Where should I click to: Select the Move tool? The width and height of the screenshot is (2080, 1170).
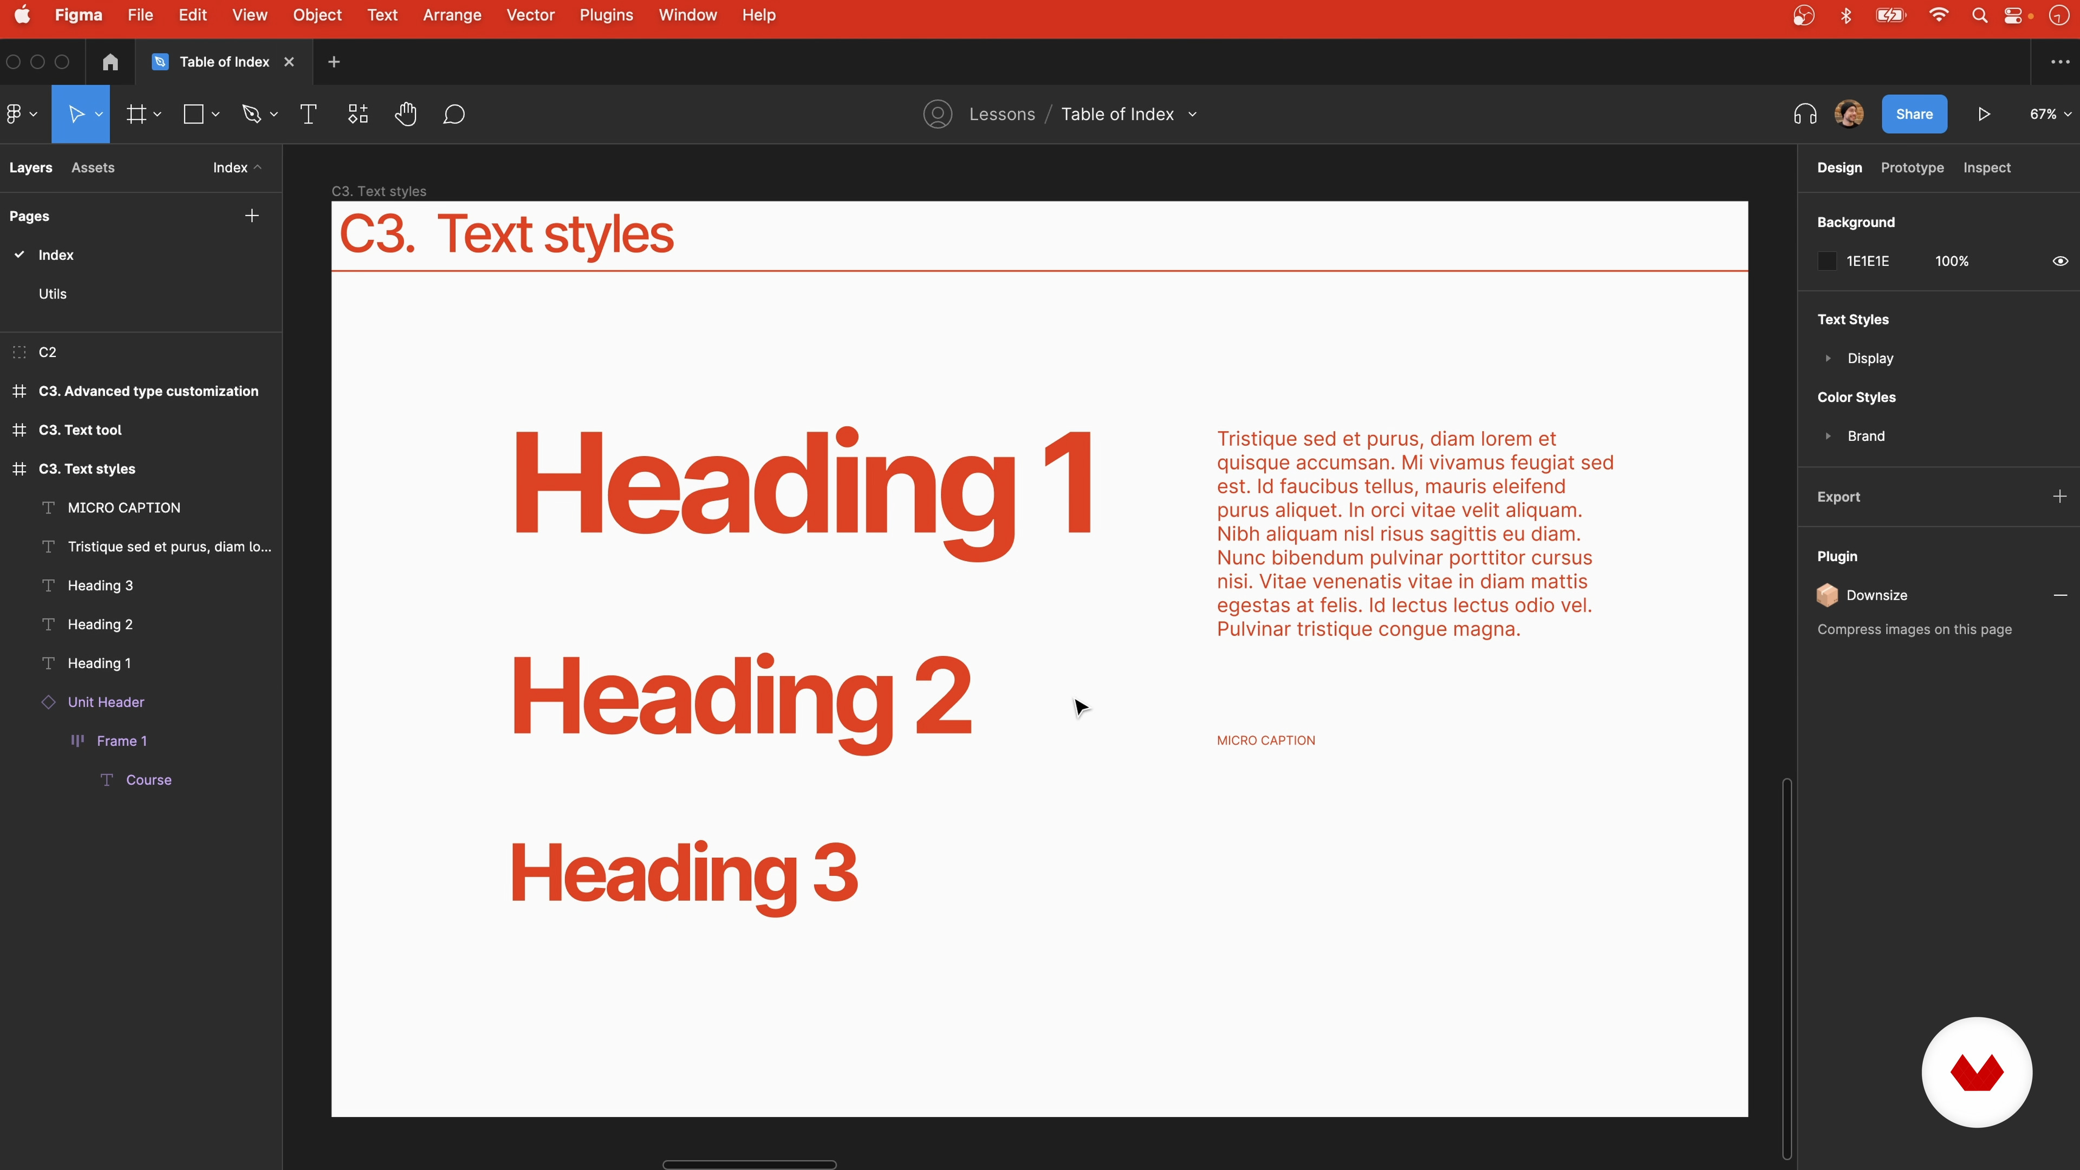[x=76, y=114]
